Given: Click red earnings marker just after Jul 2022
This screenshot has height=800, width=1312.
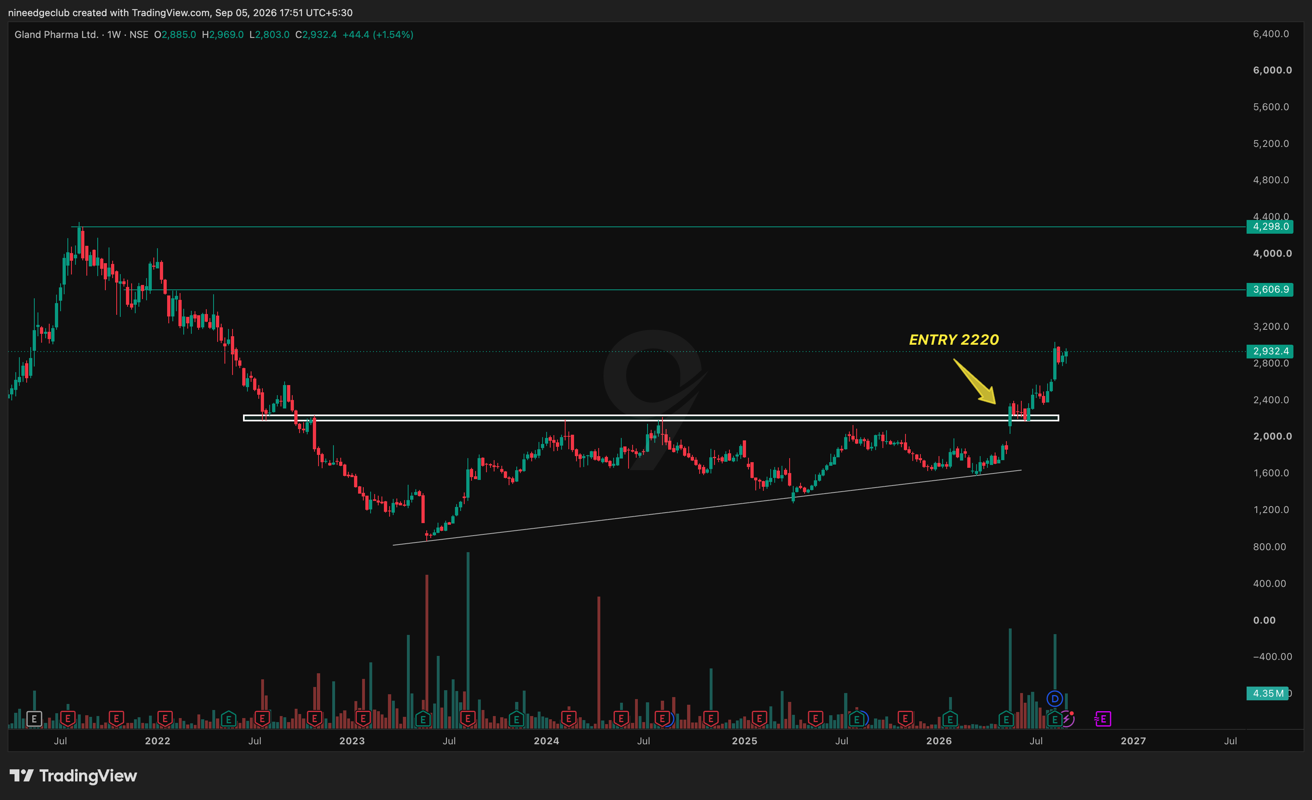Looking at the screenshot, I should pos(262,719).
